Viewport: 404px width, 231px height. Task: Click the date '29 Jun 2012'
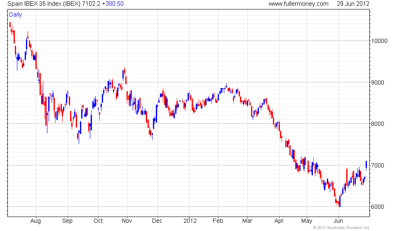pos(353,4)
